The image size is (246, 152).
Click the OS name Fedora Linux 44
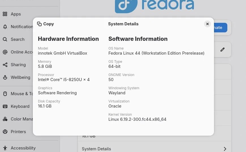point(157,53)
